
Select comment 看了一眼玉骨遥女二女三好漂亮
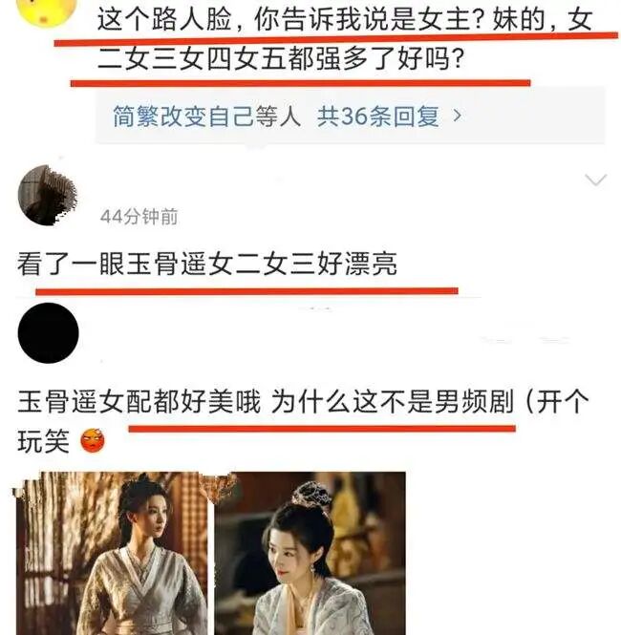tap(206, 264)
